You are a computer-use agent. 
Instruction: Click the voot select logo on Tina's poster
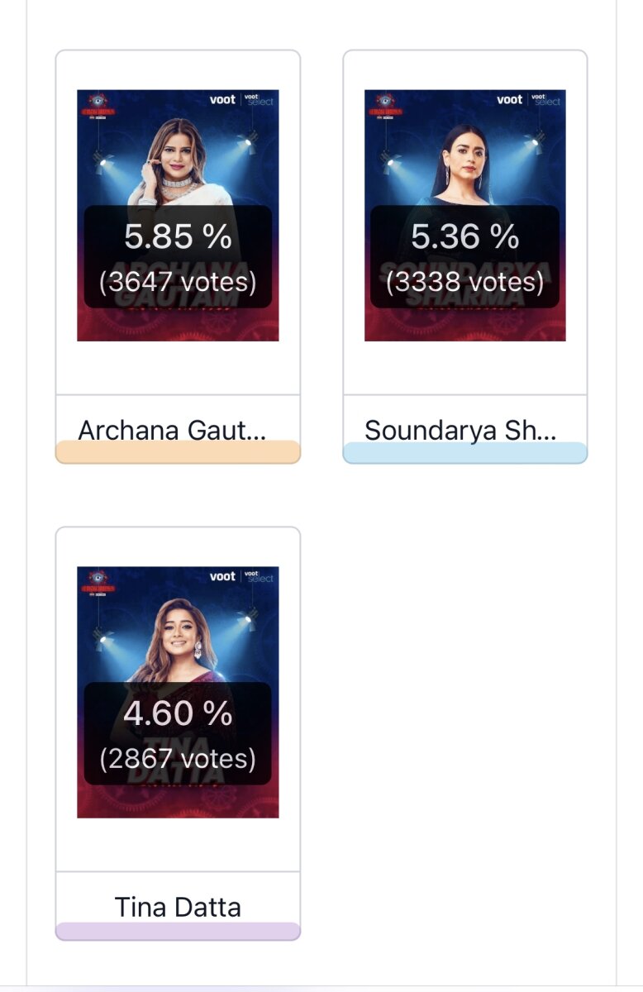tap(259, 576)
